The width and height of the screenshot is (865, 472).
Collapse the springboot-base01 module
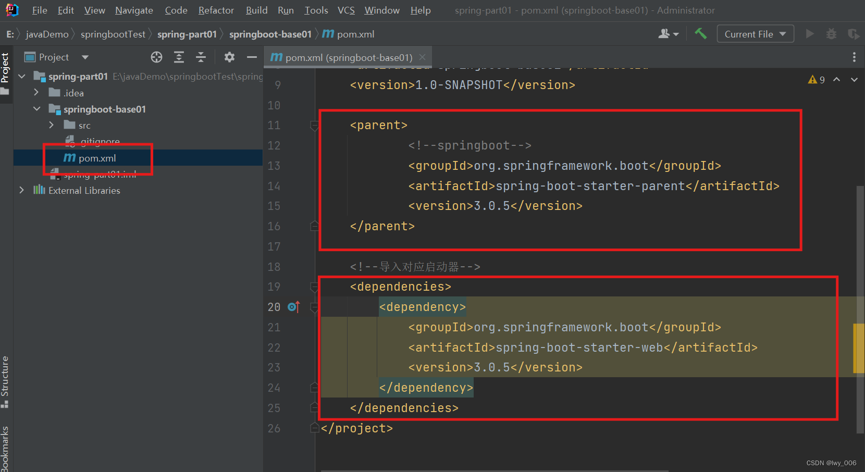pyautogui.click(x=36, y=109)
